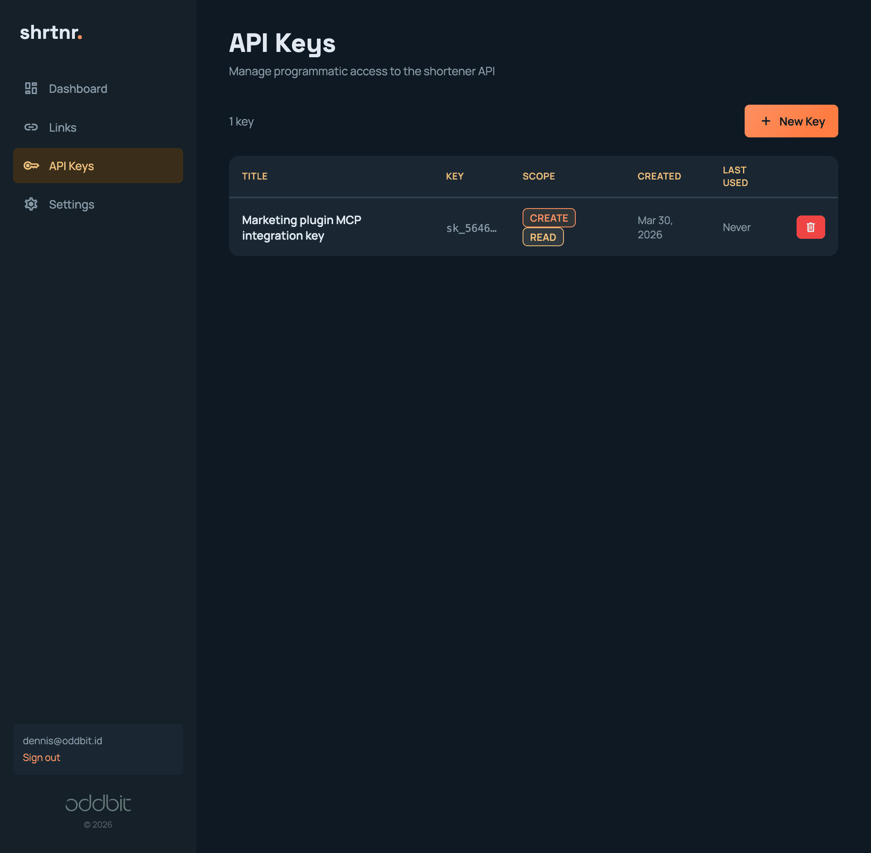Click the shrtnr logo

click(x=51, y=33)
